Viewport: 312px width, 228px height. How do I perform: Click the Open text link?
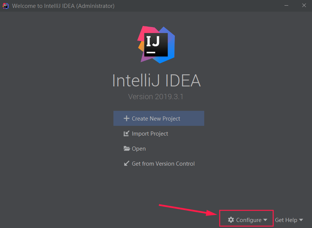(139, 149)
